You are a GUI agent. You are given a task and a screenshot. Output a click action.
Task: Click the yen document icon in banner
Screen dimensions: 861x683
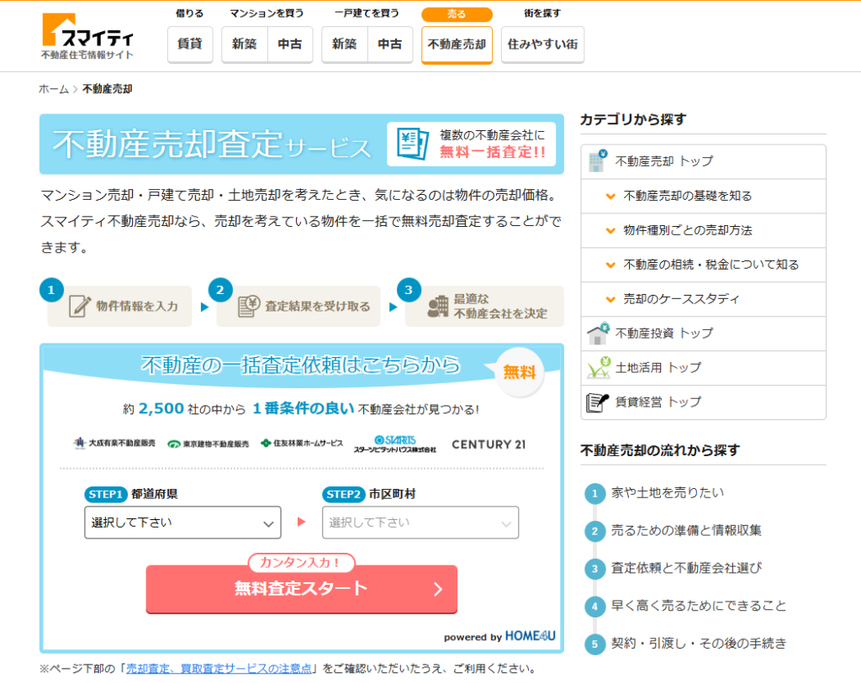413,144
